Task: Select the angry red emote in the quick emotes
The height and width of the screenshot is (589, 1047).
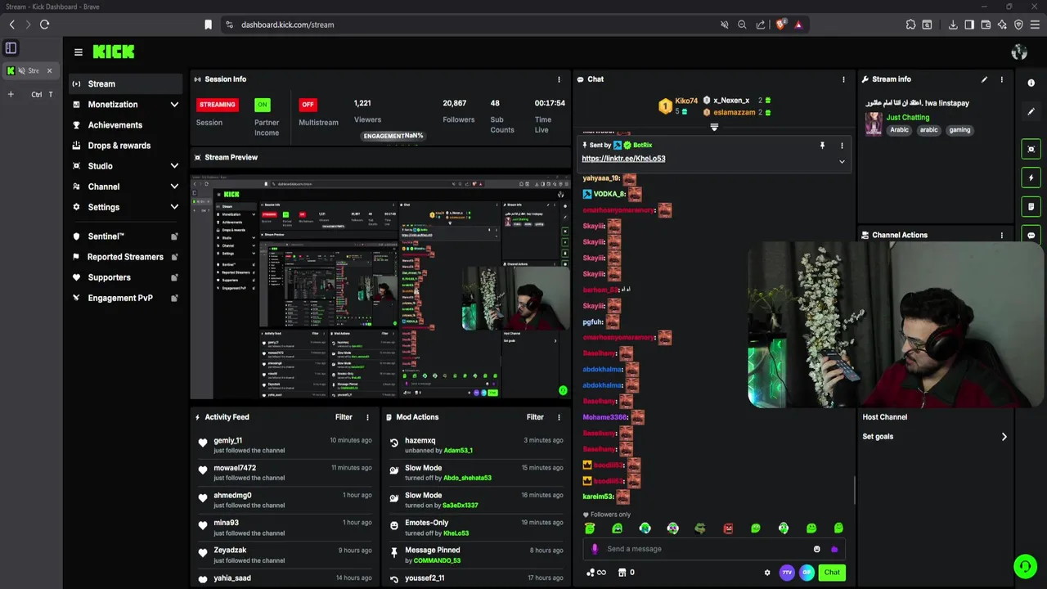Action: (x=728, y=528)
